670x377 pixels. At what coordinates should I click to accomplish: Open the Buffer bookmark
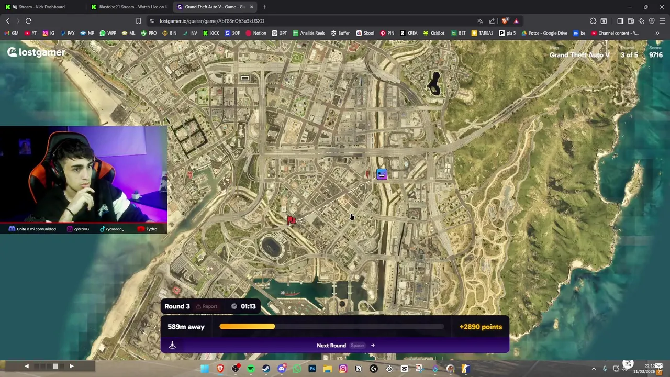[x=340, y=33]
